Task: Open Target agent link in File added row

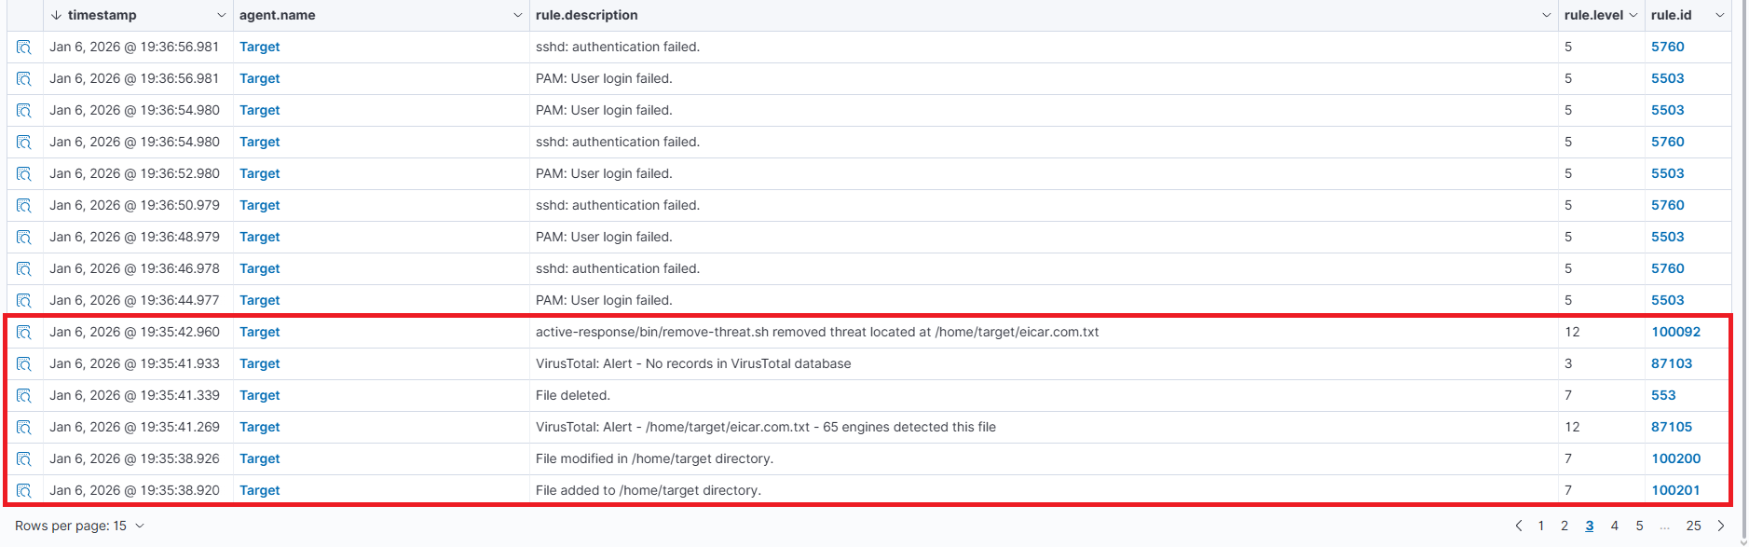Action: click(259, 490)
